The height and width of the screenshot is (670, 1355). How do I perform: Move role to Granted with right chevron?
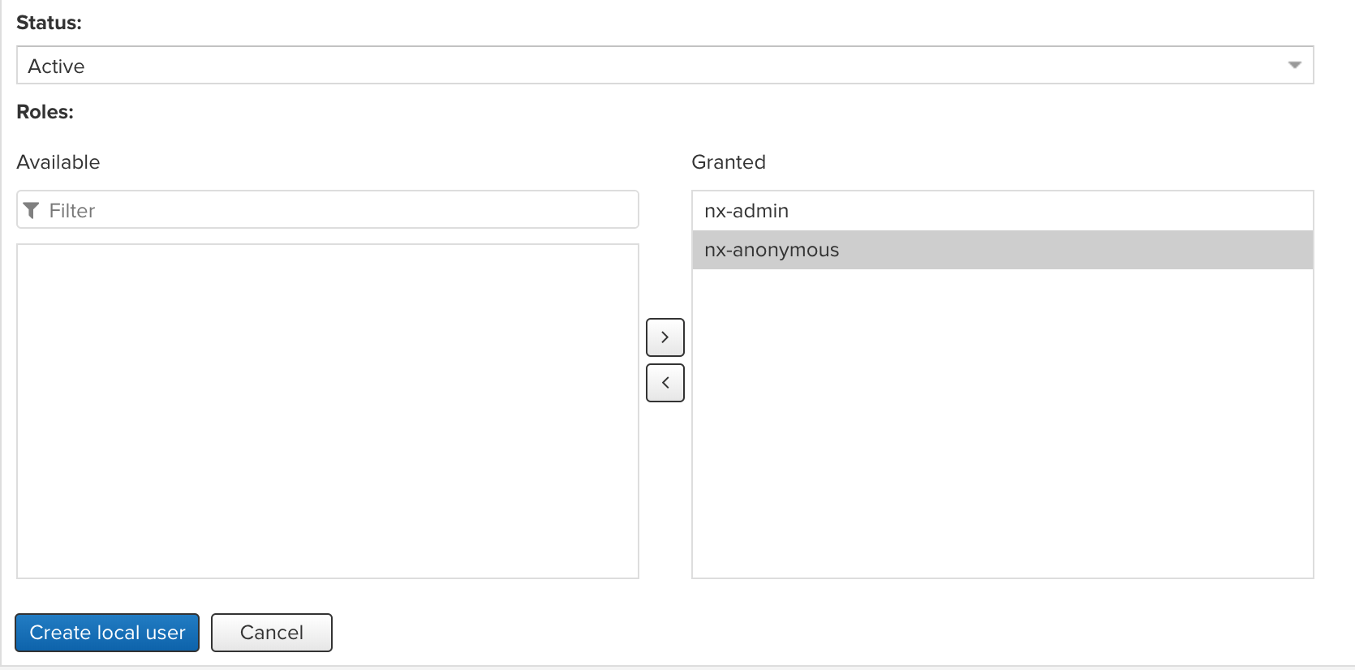[x=665, y=337]
